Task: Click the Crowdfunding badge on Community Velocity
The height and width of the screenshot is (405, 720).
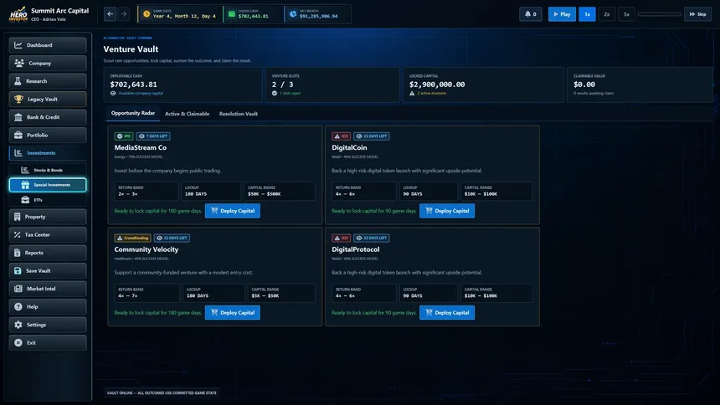Action: [133, 238]
